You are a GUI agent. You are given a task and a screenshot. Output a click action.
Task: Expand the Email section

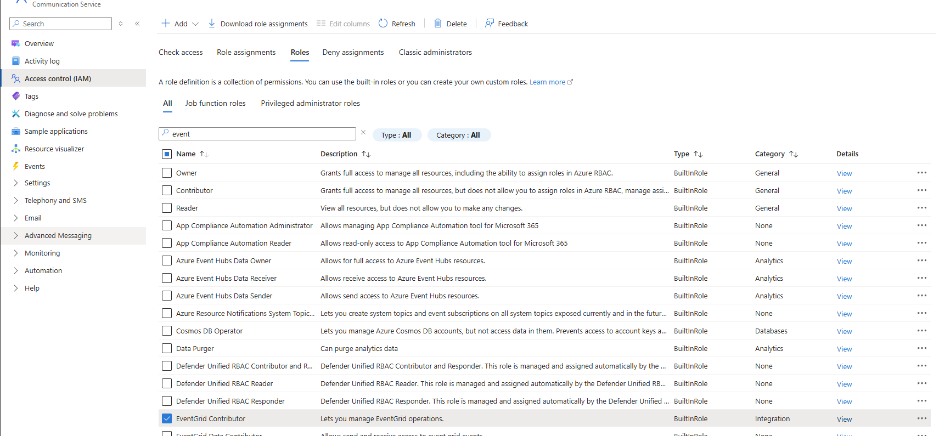pyautogui.click(x=16, y=218)
